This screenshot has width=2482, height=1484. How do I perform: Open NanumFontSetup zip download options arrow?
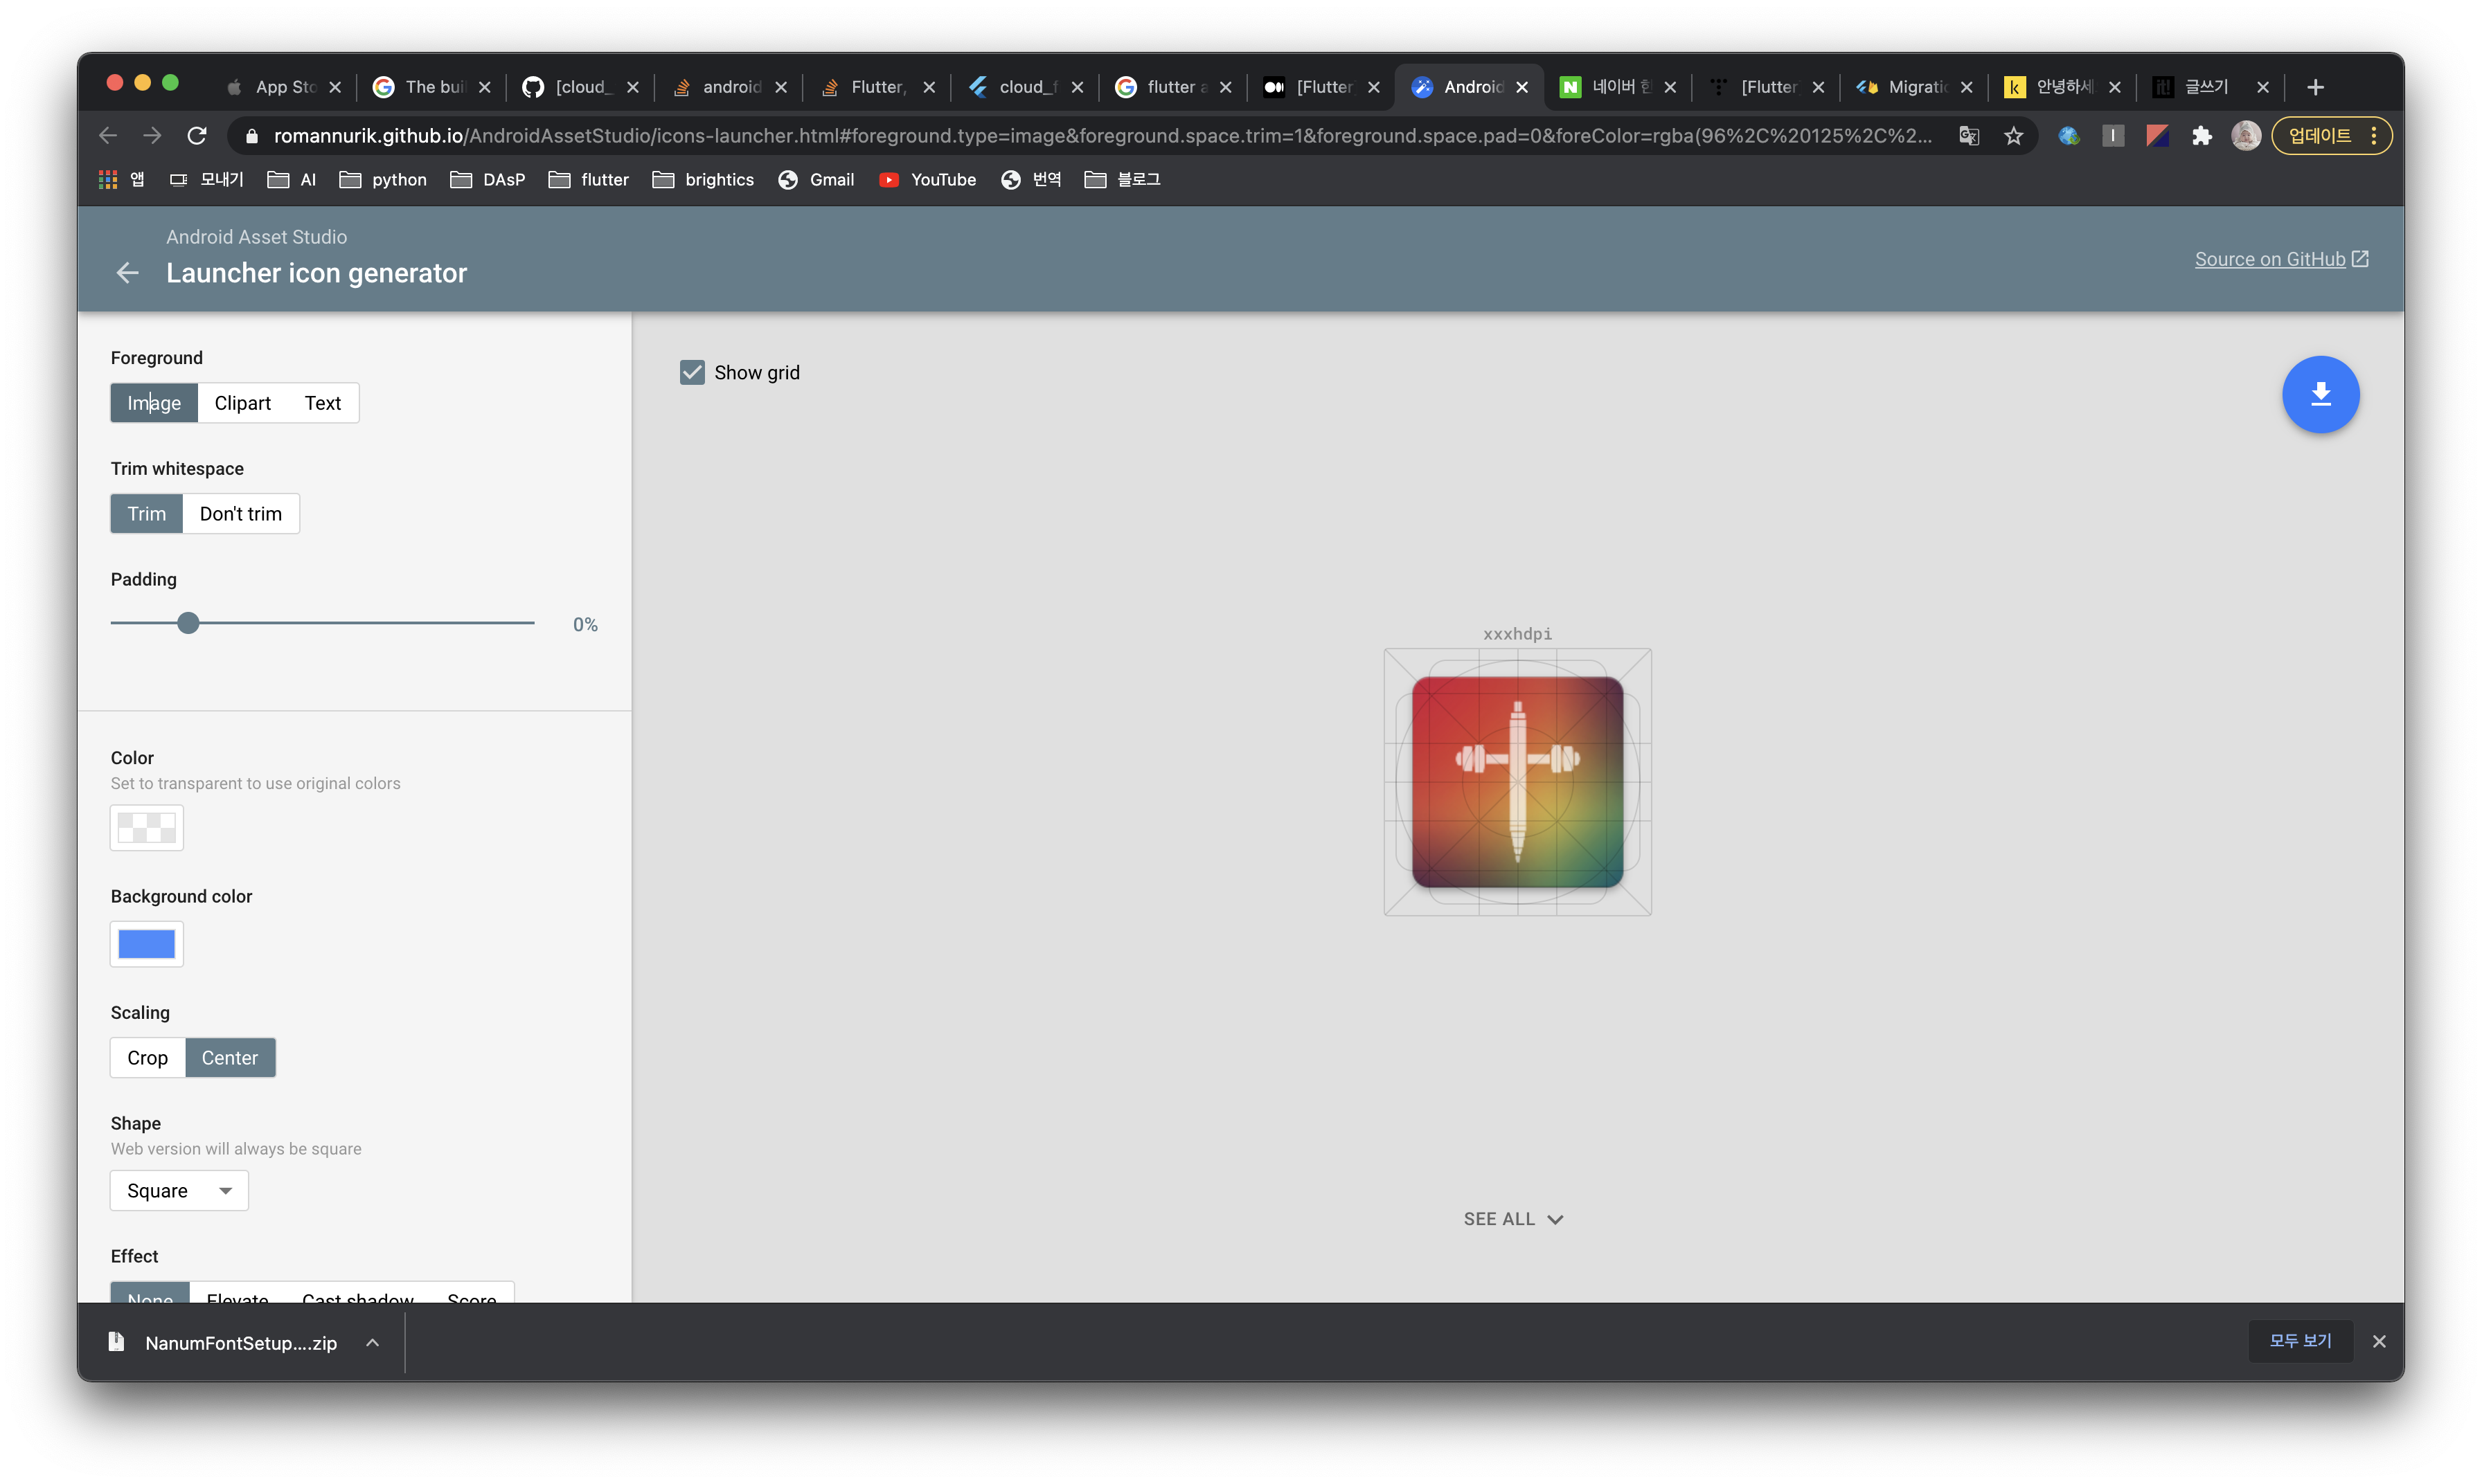tap(372, 1343)
